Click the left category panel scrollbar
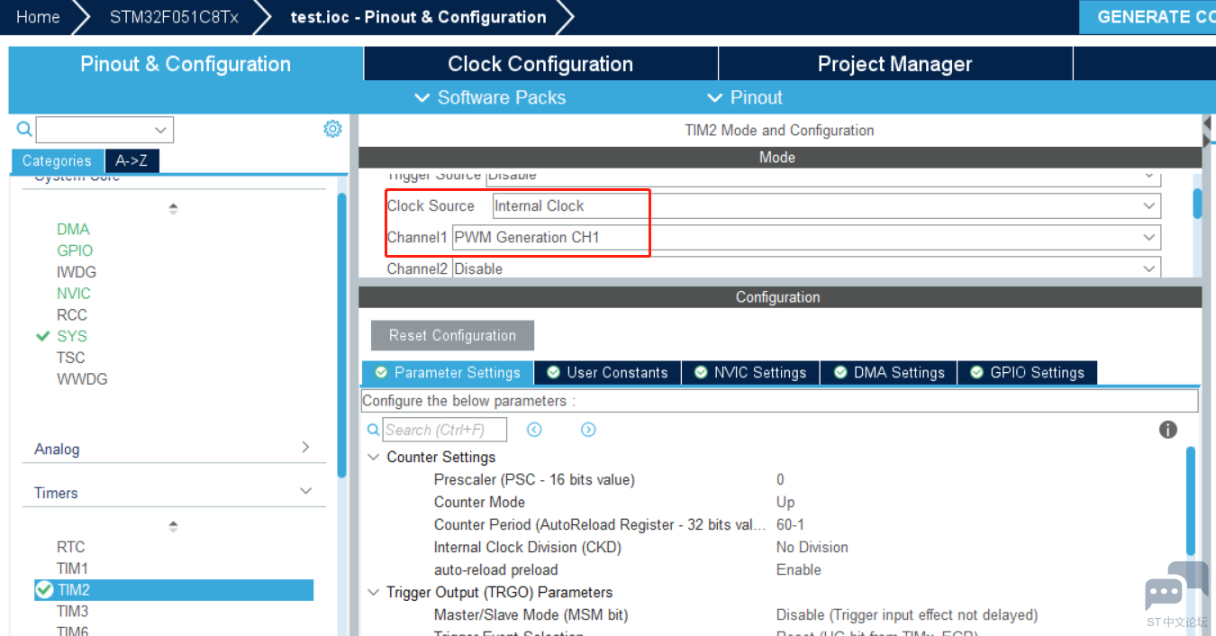Viewport: 1216px width, 636px height. click(341, 335)
